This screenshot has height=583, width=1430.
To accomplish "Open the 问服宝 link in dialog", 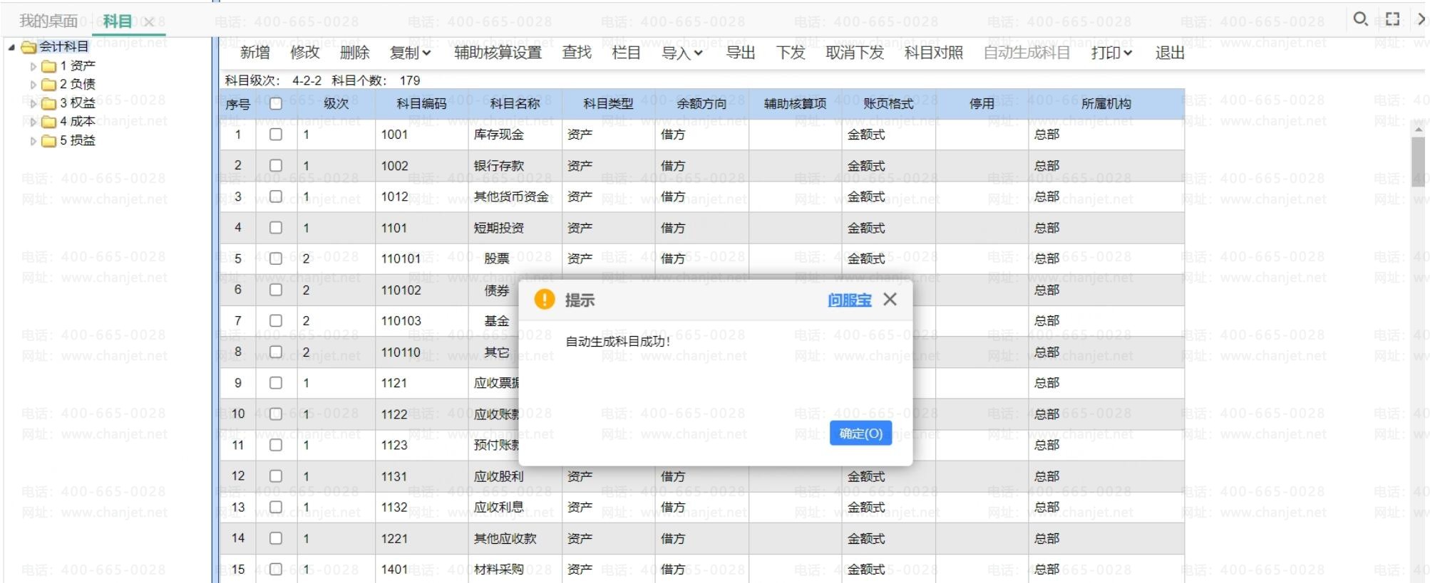I will pos(849,300).
